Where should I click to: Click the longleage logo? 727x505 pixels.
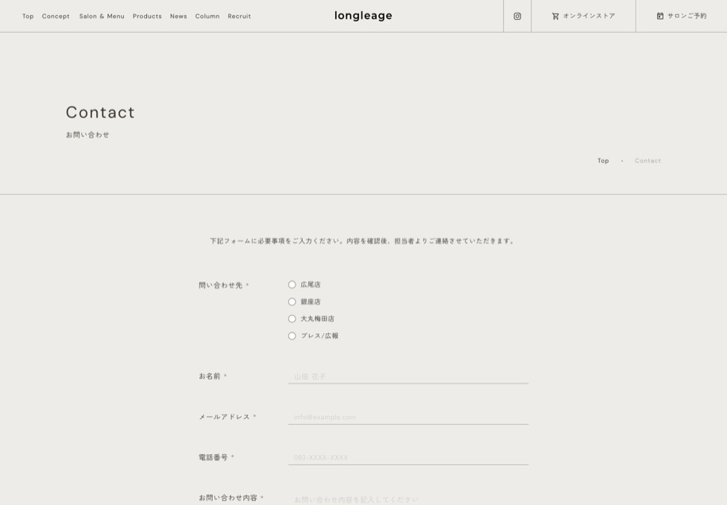[364, 16]
